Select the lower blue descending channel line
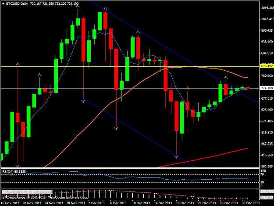274x206 pixels. [140, 134]
